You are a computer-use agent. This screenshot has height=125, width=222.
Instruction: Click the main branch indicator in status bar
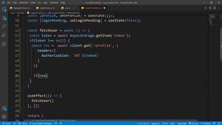click(7, 124)
